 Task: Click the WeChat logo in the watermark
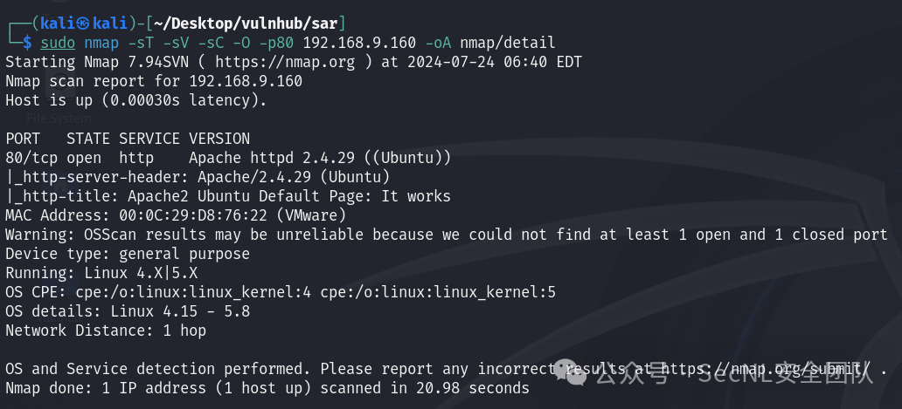(571, 375)
